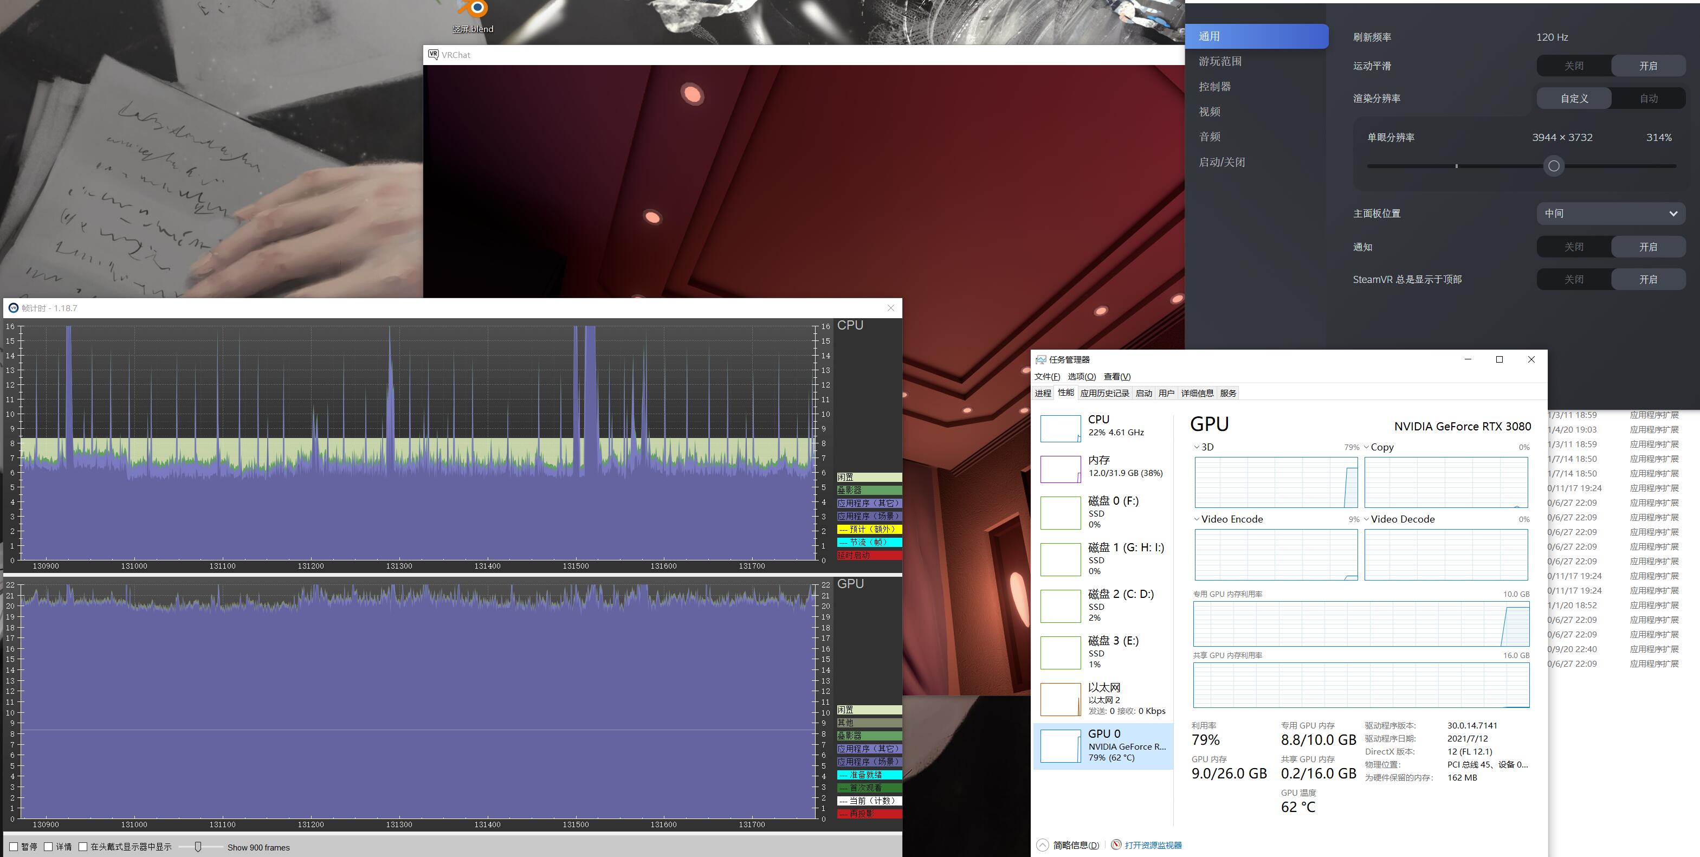Click the 专用 GPU 内存利用率 graph
This screenshot has width=1700, height=857.
pyautogui.click(x=1361, y=623)
